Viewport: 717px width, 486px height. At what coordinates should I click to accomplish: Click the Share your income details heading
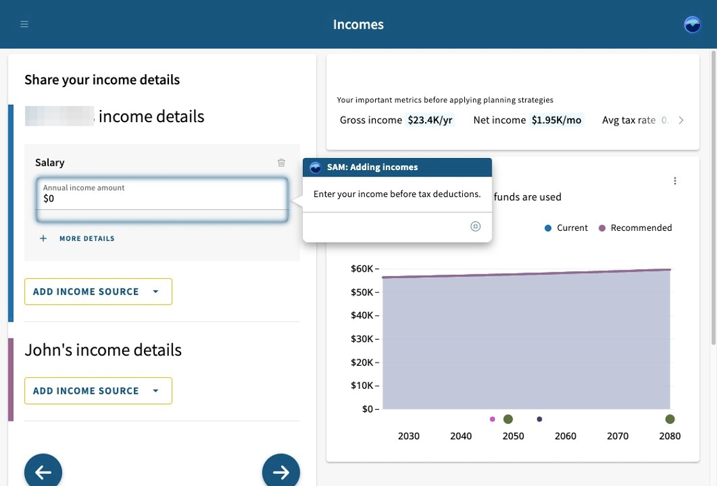click(102, 79)
